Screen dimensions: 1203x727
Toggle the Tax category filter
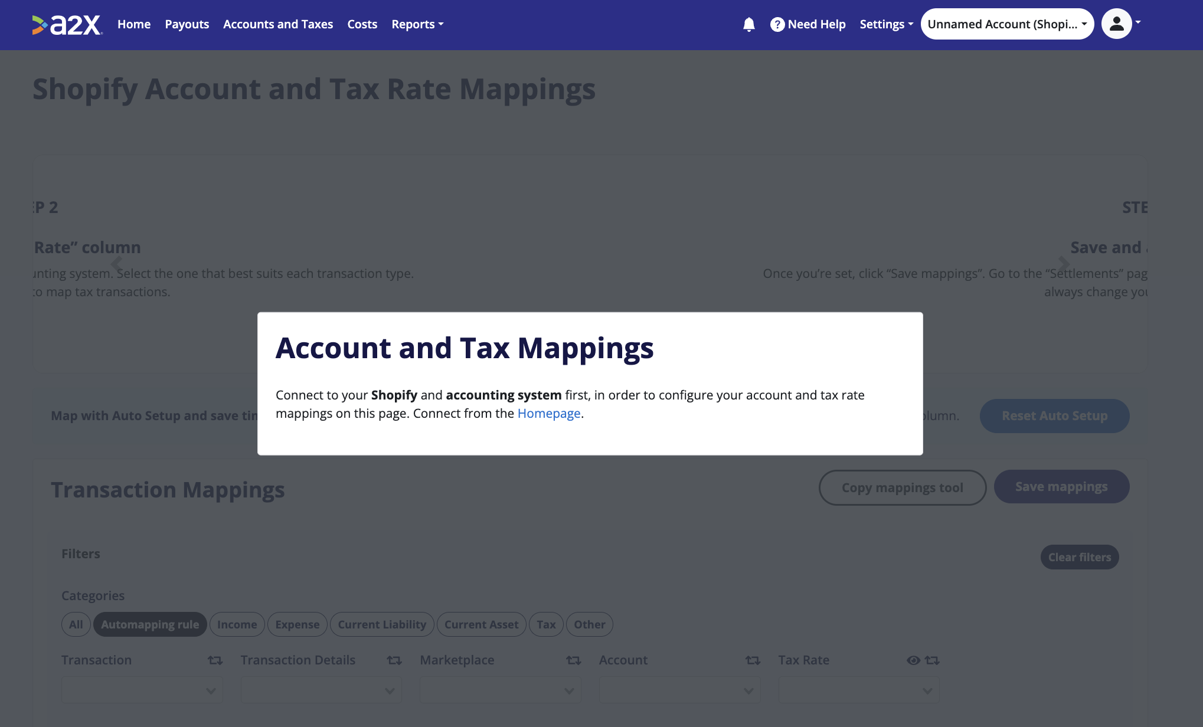point(546,624)
